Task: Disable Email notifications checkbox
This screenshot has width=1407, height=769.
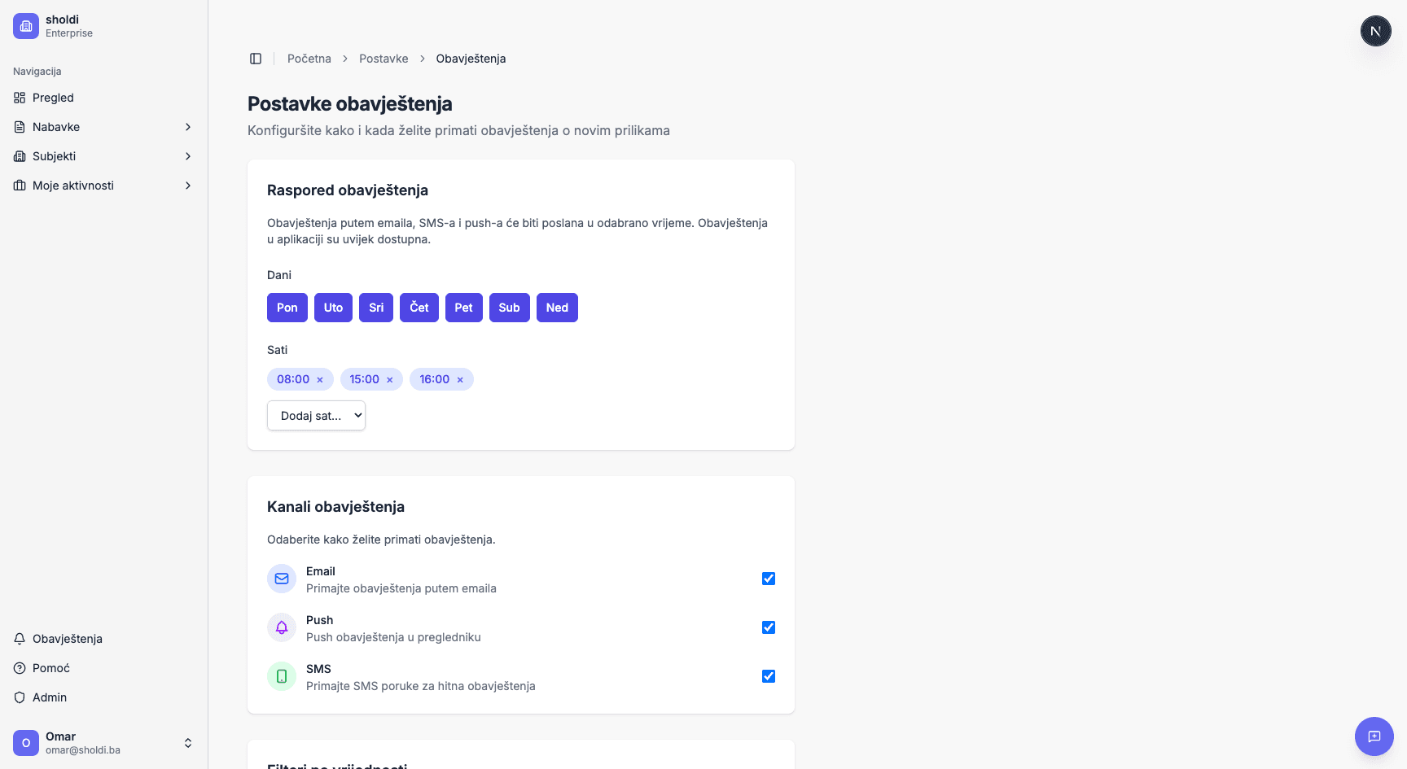Action: point(768,579)
